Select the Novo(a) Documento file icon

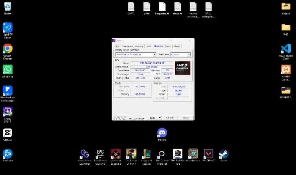193,10
